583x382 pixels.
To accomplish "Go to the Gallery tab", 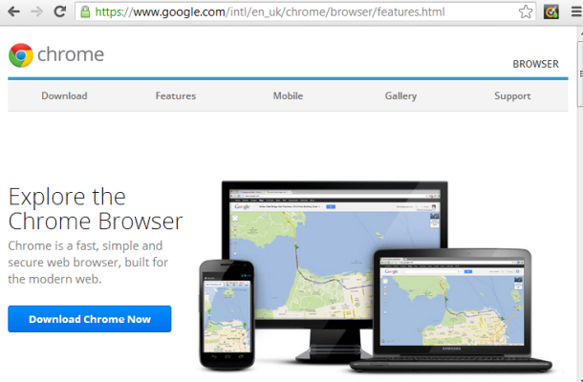I will (x=400, y=95).
